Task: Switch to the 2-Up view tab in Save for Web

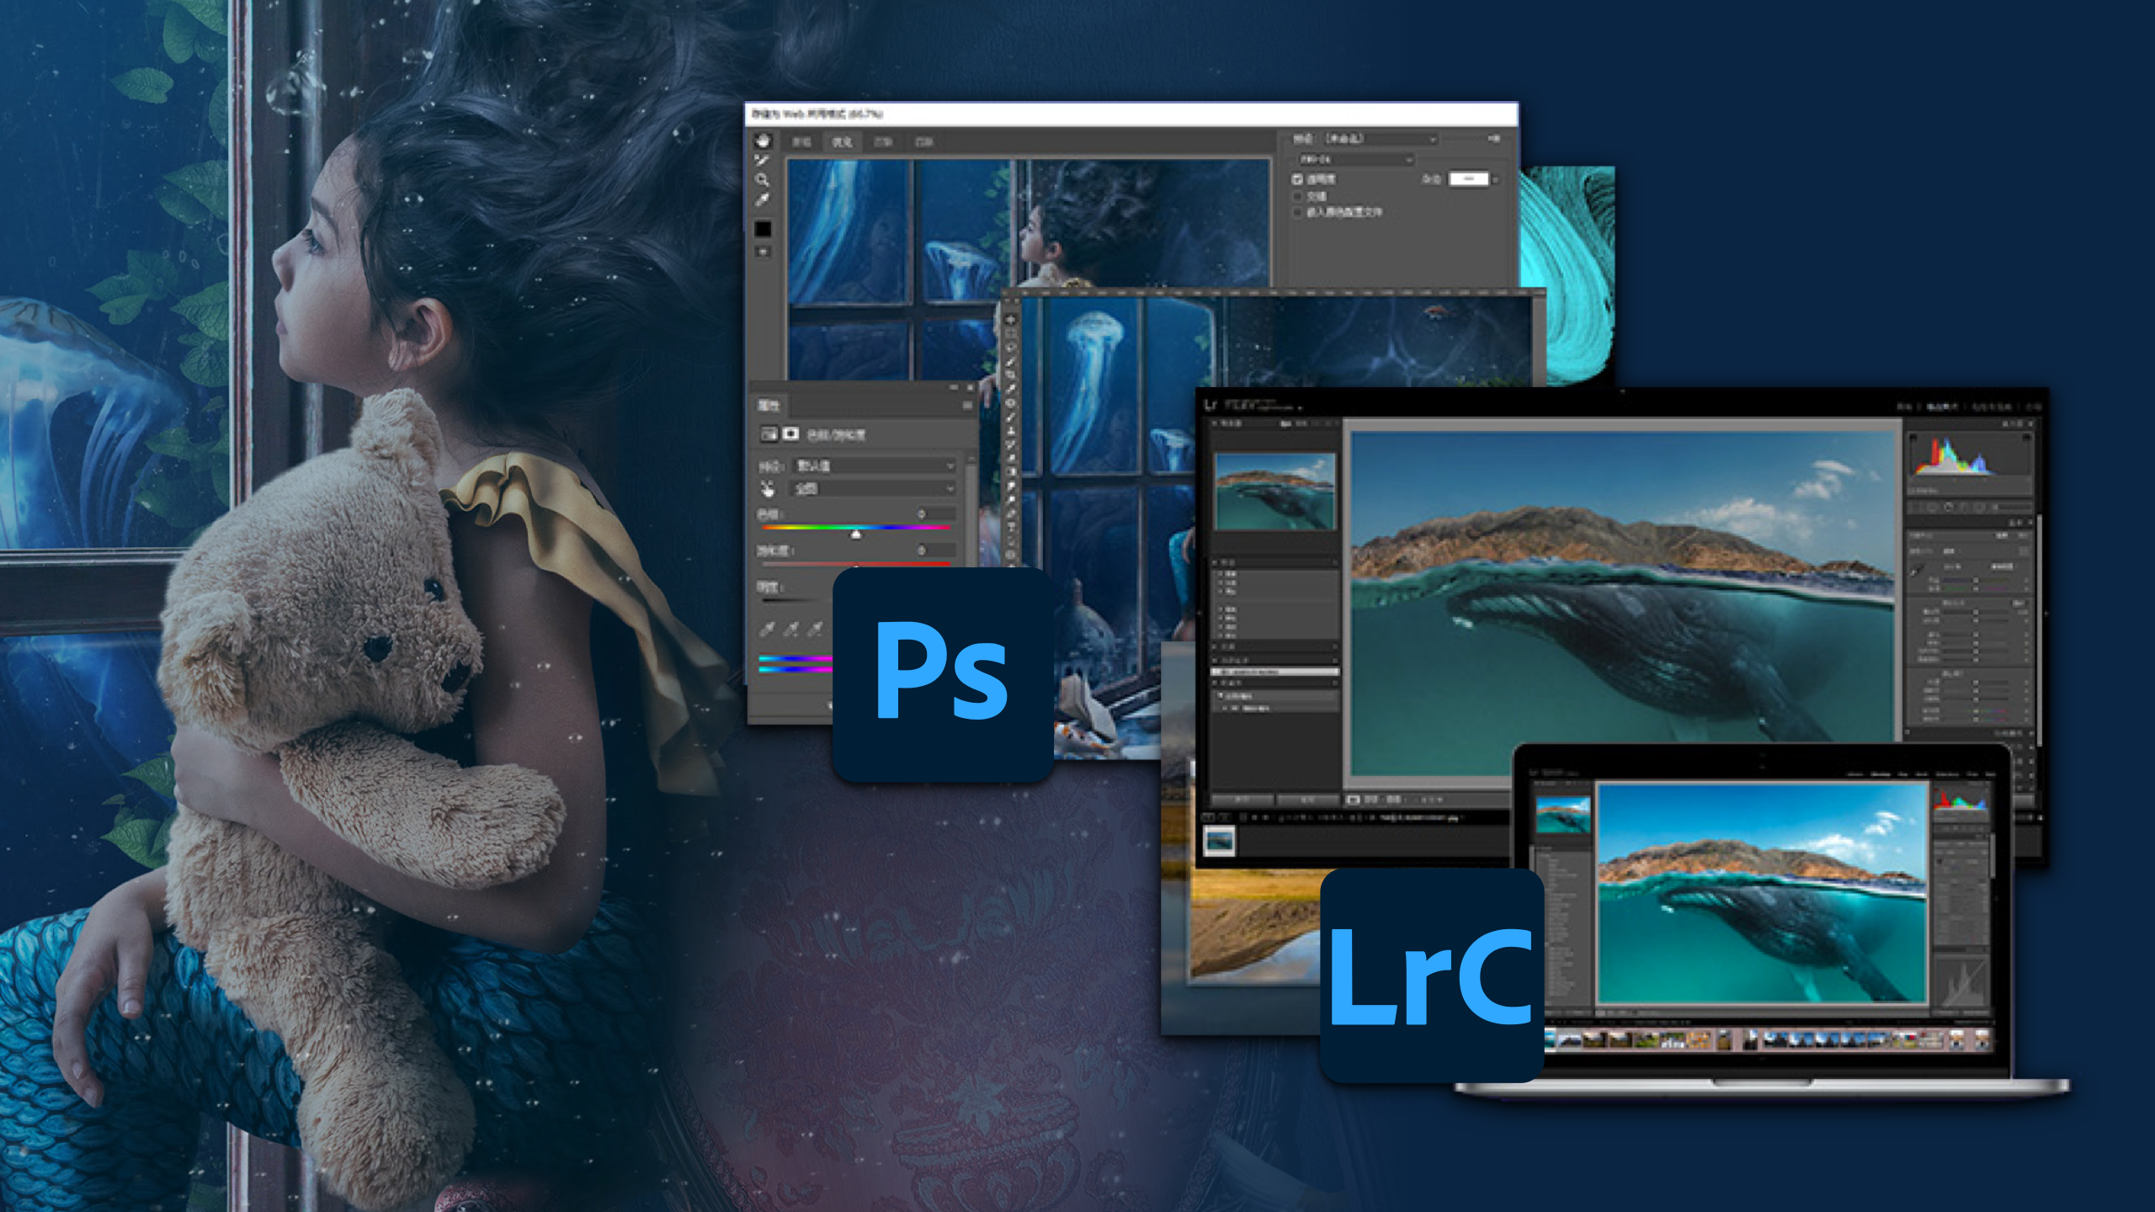Action: pos(883,142)
